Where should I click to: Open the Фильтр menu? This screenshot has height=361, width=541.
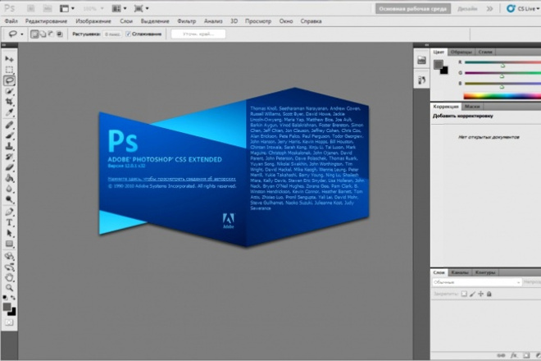(x=187, y=21)
